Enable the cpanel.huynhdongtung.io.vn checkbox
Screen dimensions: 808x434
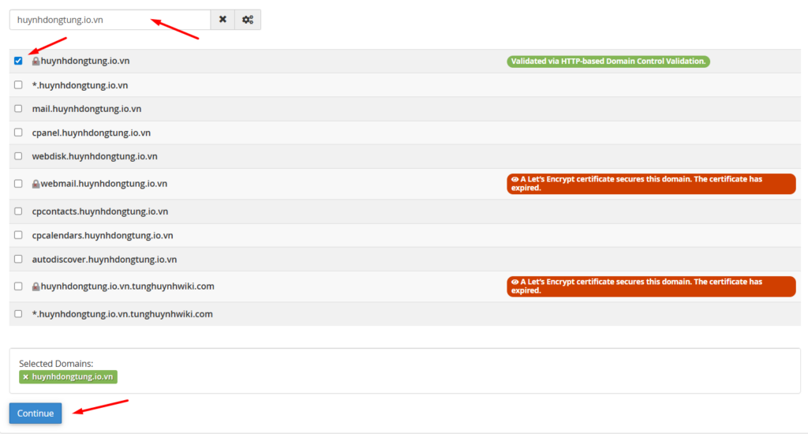click(x=18, y=133)
